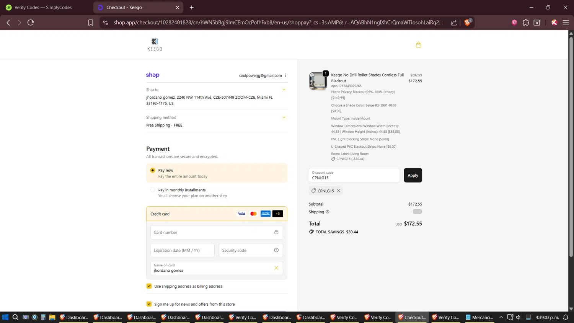Click the Visa card icon

(x=241, y=214)
